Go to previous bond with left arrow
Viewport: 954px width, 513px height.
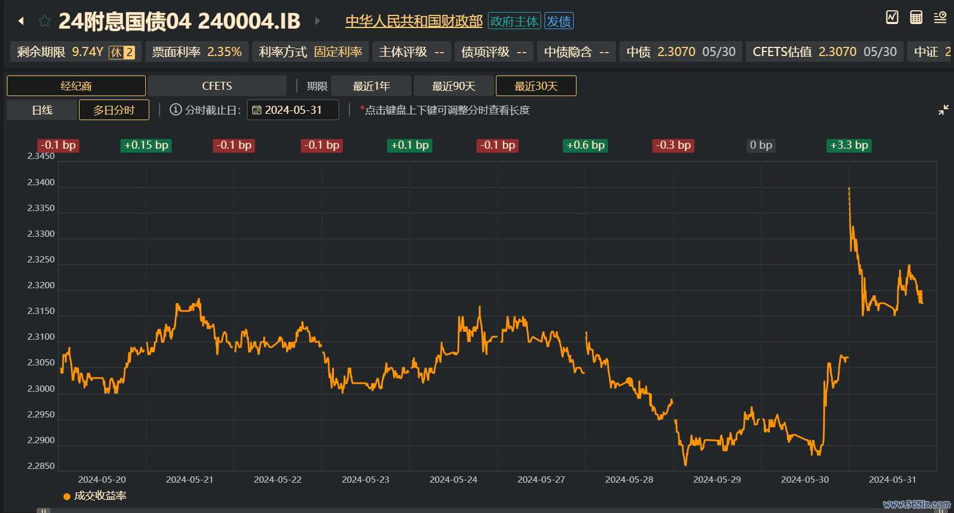(21, 21)
